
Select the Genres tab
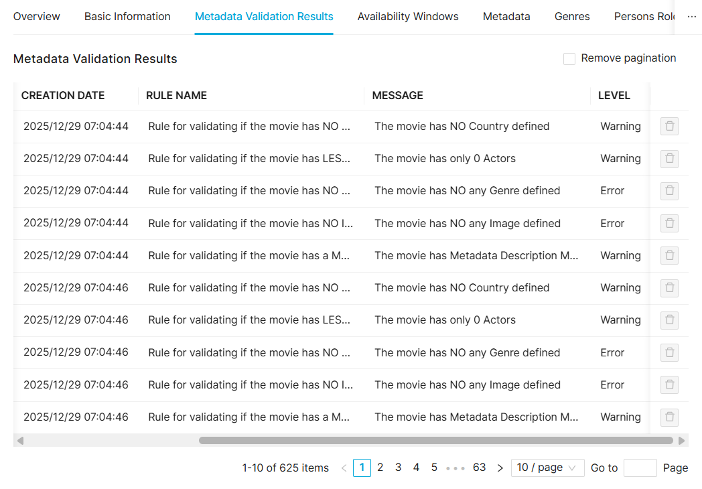tap(572, 17)
